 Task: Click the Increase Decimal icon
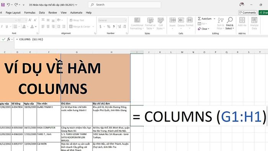coord(119,26)
